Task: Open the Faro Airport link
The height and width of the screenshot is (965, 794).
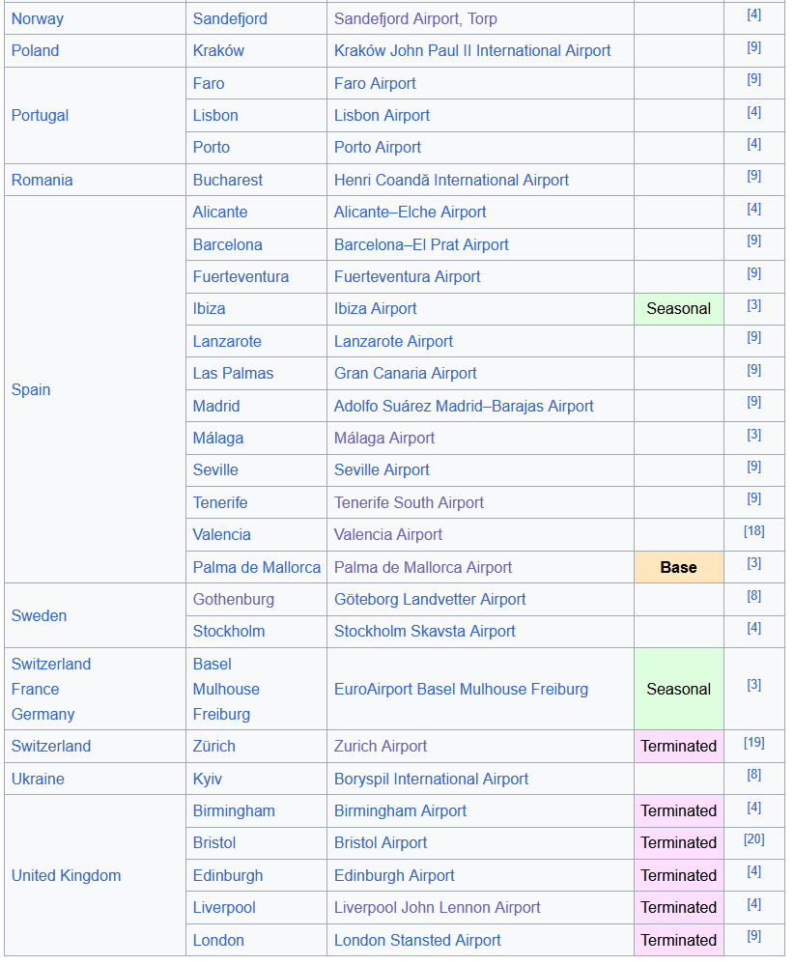Action: [375, 83]
